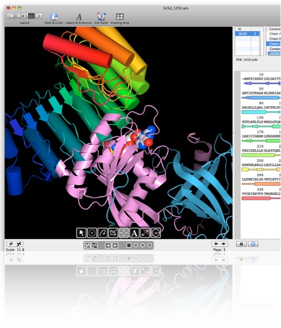Click the red helix bar under residue 330
281x328 pixels.
[x=256, y=198]
